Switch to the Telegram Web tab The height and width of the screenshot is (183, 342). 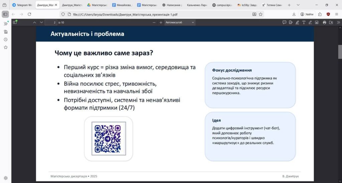coord(22,5)
